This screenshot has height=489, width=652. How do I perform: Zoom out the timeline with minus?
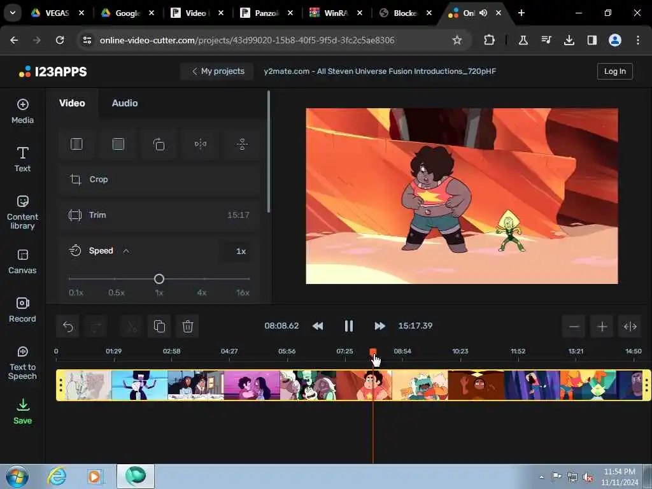[574, 327]
